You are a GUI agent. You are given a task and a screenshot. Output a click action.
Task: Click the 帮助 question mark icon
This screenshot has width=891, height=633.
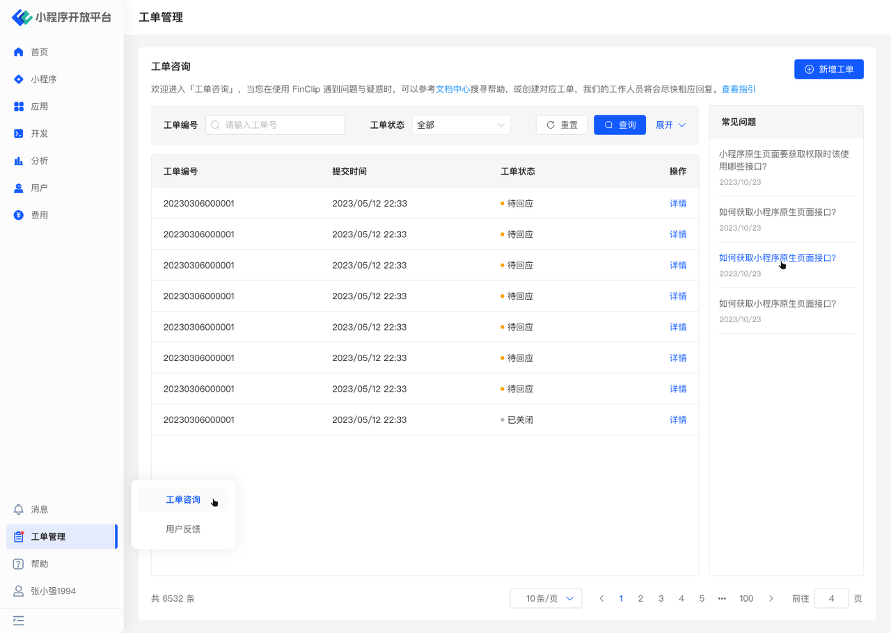click(x=19, y=564)
